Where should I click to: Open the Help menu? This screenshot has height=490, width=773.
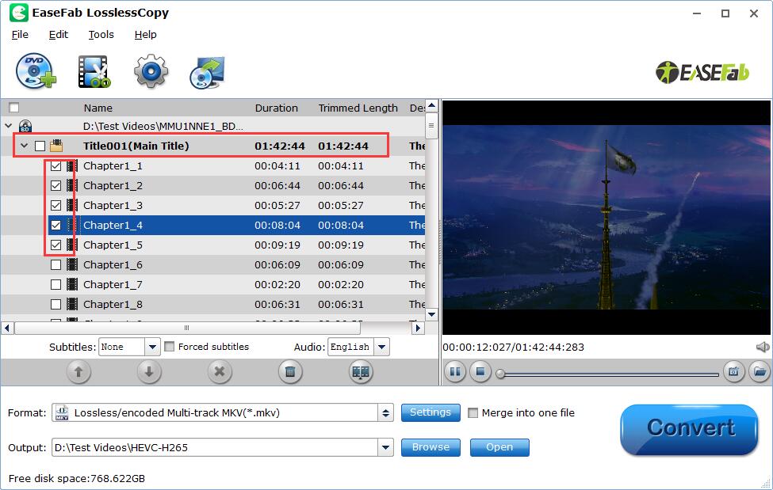(x=145, y=35)
